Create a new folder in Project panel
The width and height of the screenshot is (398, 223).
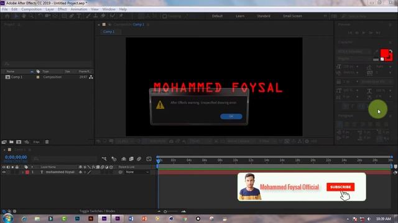click(11, 142)
